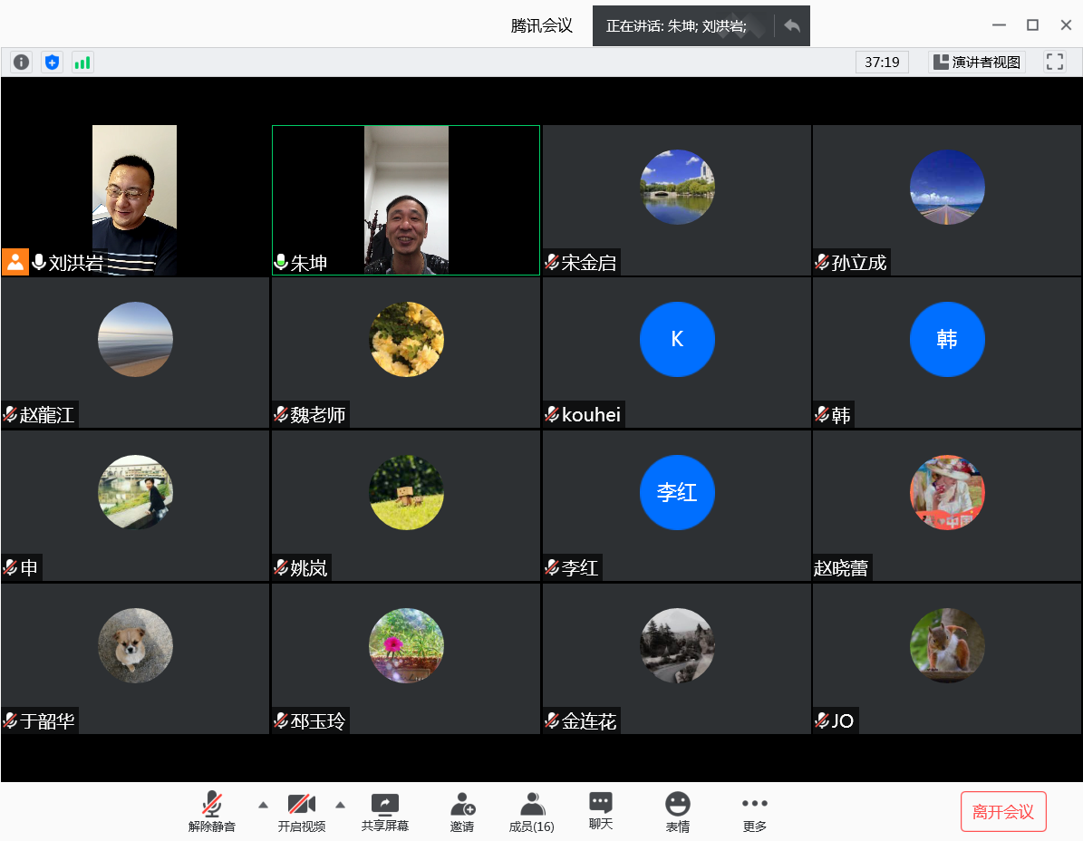Viewport: 1083px width, 841px height.
Task: Open the More (更多) options
Action: tap(754, 812)
